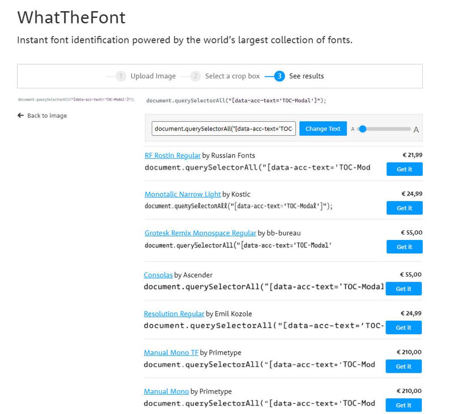The width and height of the screenshot is (458, 414).
Task: Get the Resolution Regular font
Action: pyautogui.click(x=403, y=327)
